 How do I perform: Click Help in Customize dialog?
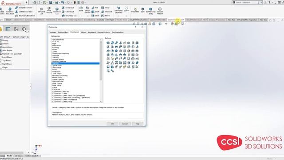point(138,124)
